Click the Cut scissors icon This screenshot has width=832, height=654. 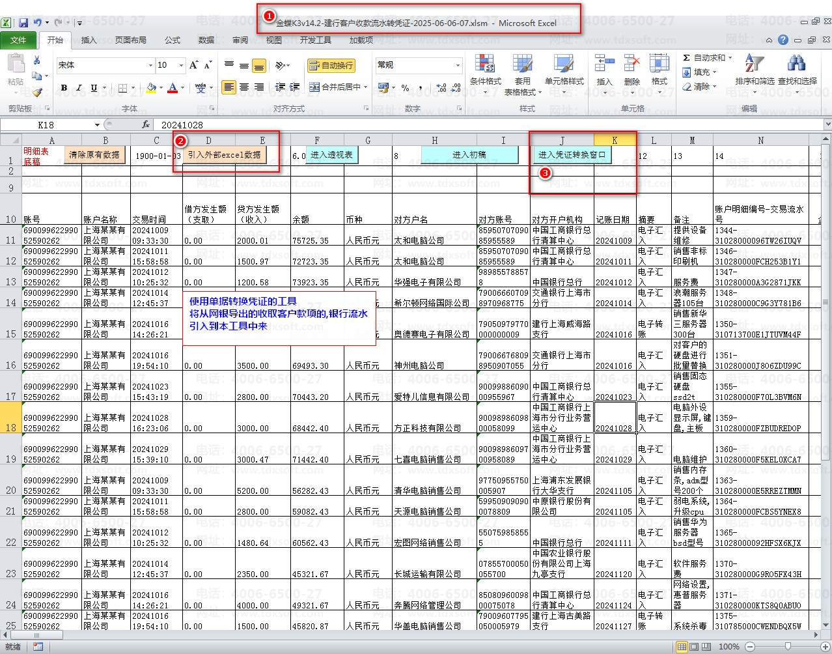coord(37,61)
